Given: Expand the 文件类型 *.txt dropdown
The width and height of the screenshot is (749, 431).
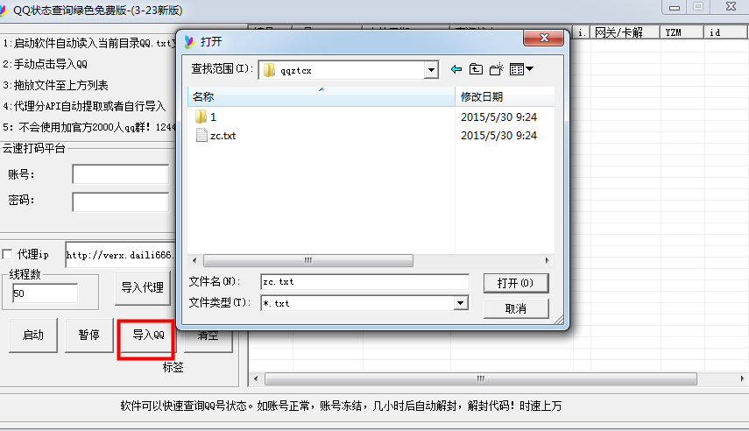Looking at the screenshot, I should 460,303.
